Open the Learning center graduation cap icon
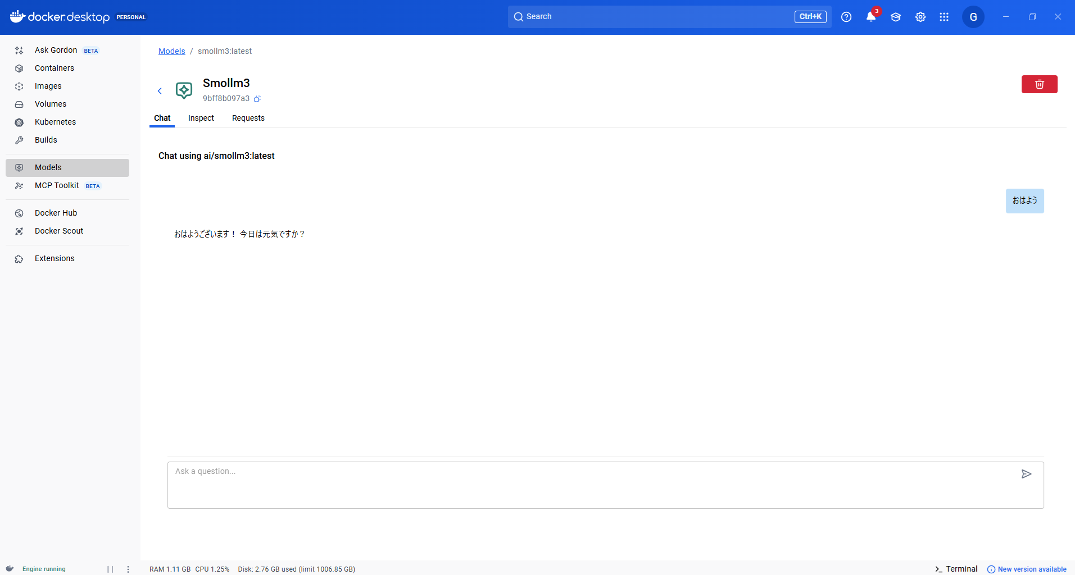Viewport: 1075px width, 575px height. 896,17
